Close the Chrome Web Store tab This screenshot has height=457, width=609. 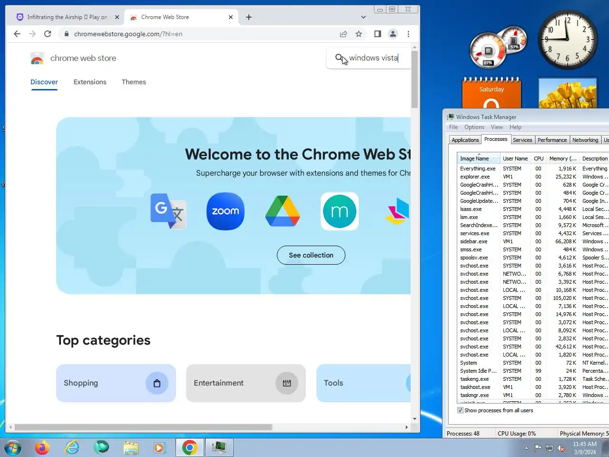pos(231,17)
